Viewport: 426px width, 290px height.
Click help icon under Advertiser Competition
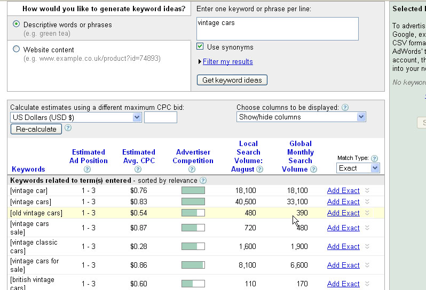coord(192,170)
